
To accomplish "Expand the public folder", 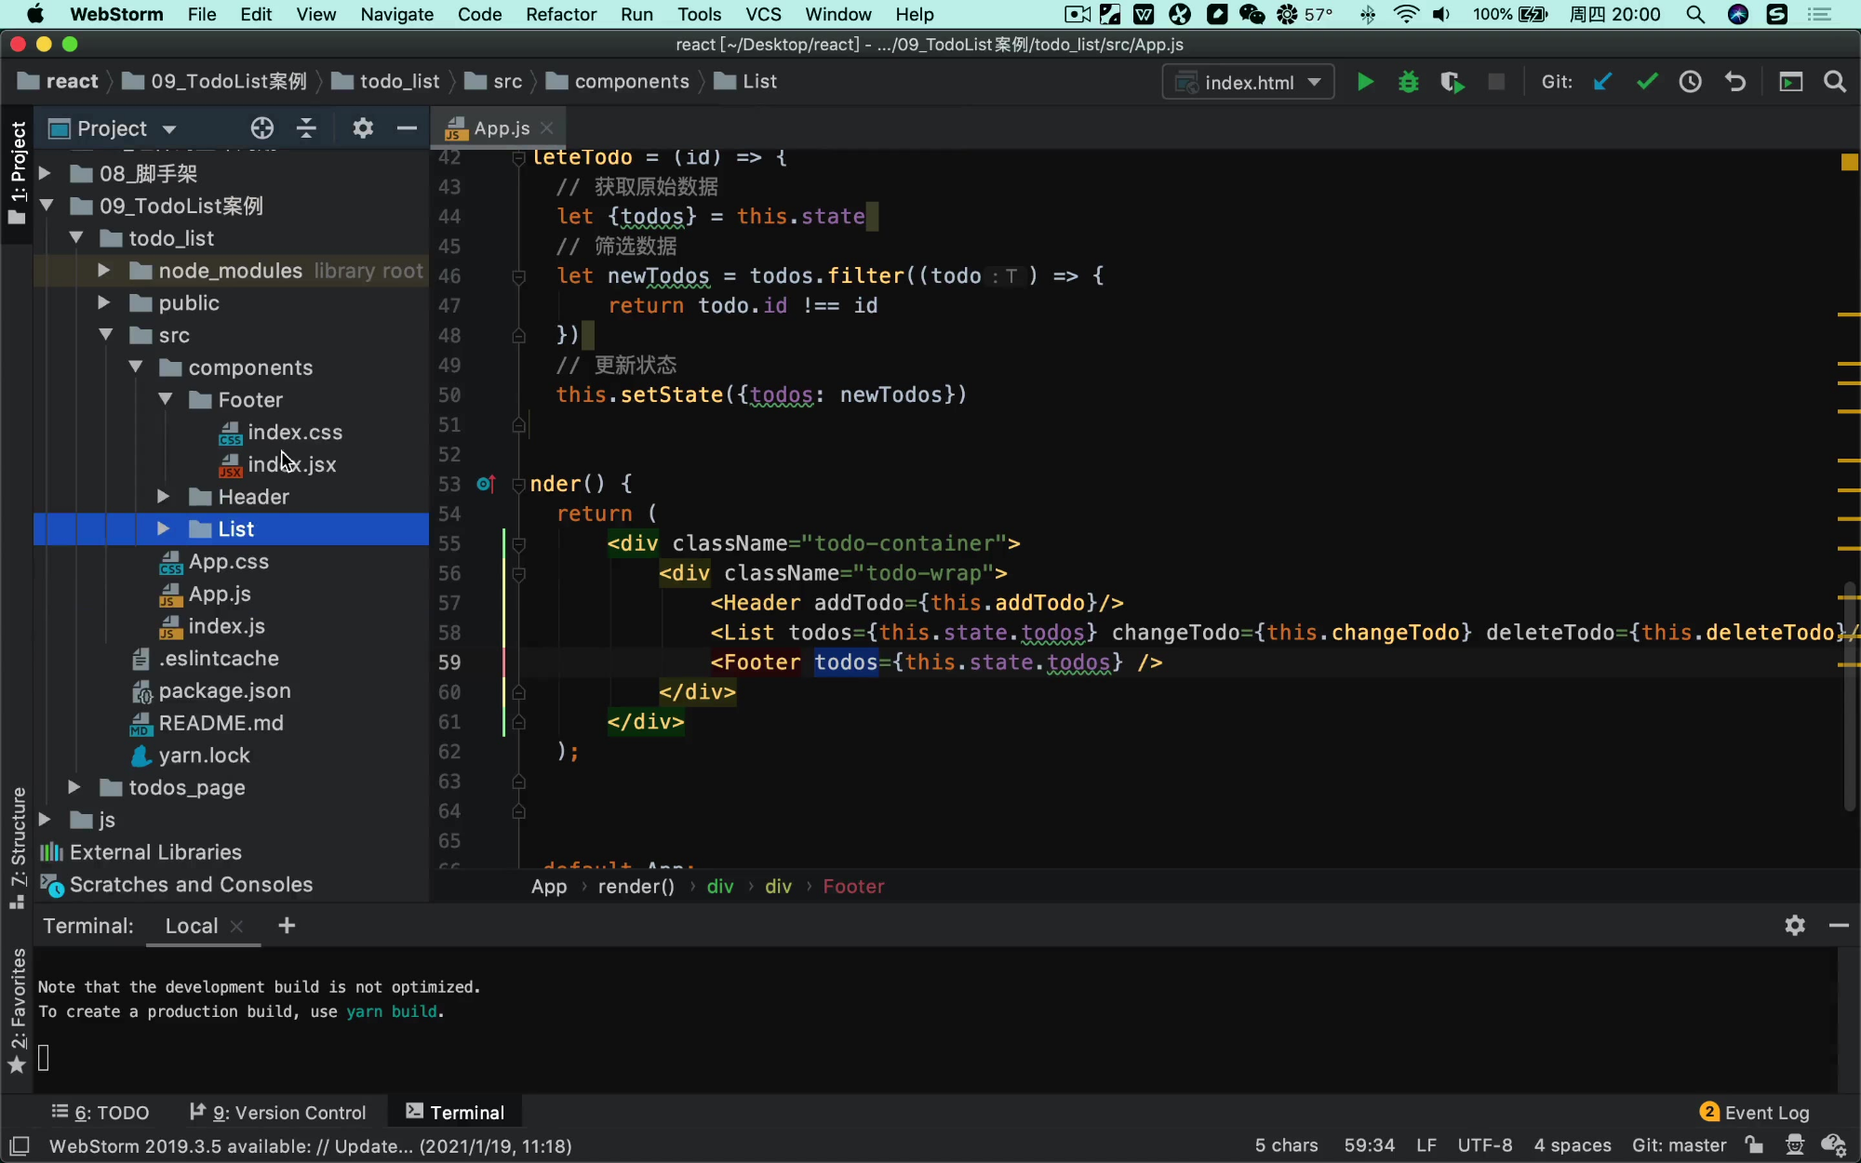I will pos(103,302).
